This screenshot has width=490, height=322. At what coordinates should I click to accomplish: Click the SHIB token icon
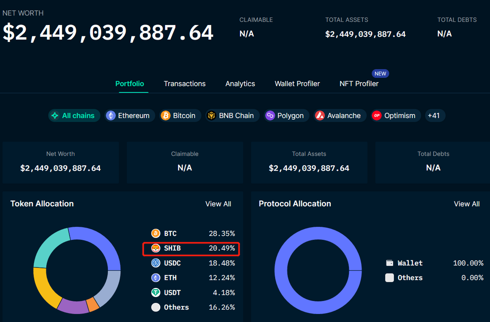point(156,248)
